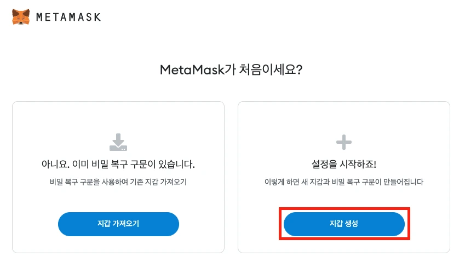Click the gray plus icon

click(343, 143)
